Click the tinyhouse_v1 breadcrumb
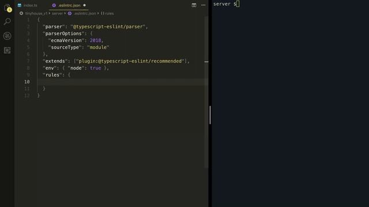This screenshot has width=369, height=207. pos(36,13)
